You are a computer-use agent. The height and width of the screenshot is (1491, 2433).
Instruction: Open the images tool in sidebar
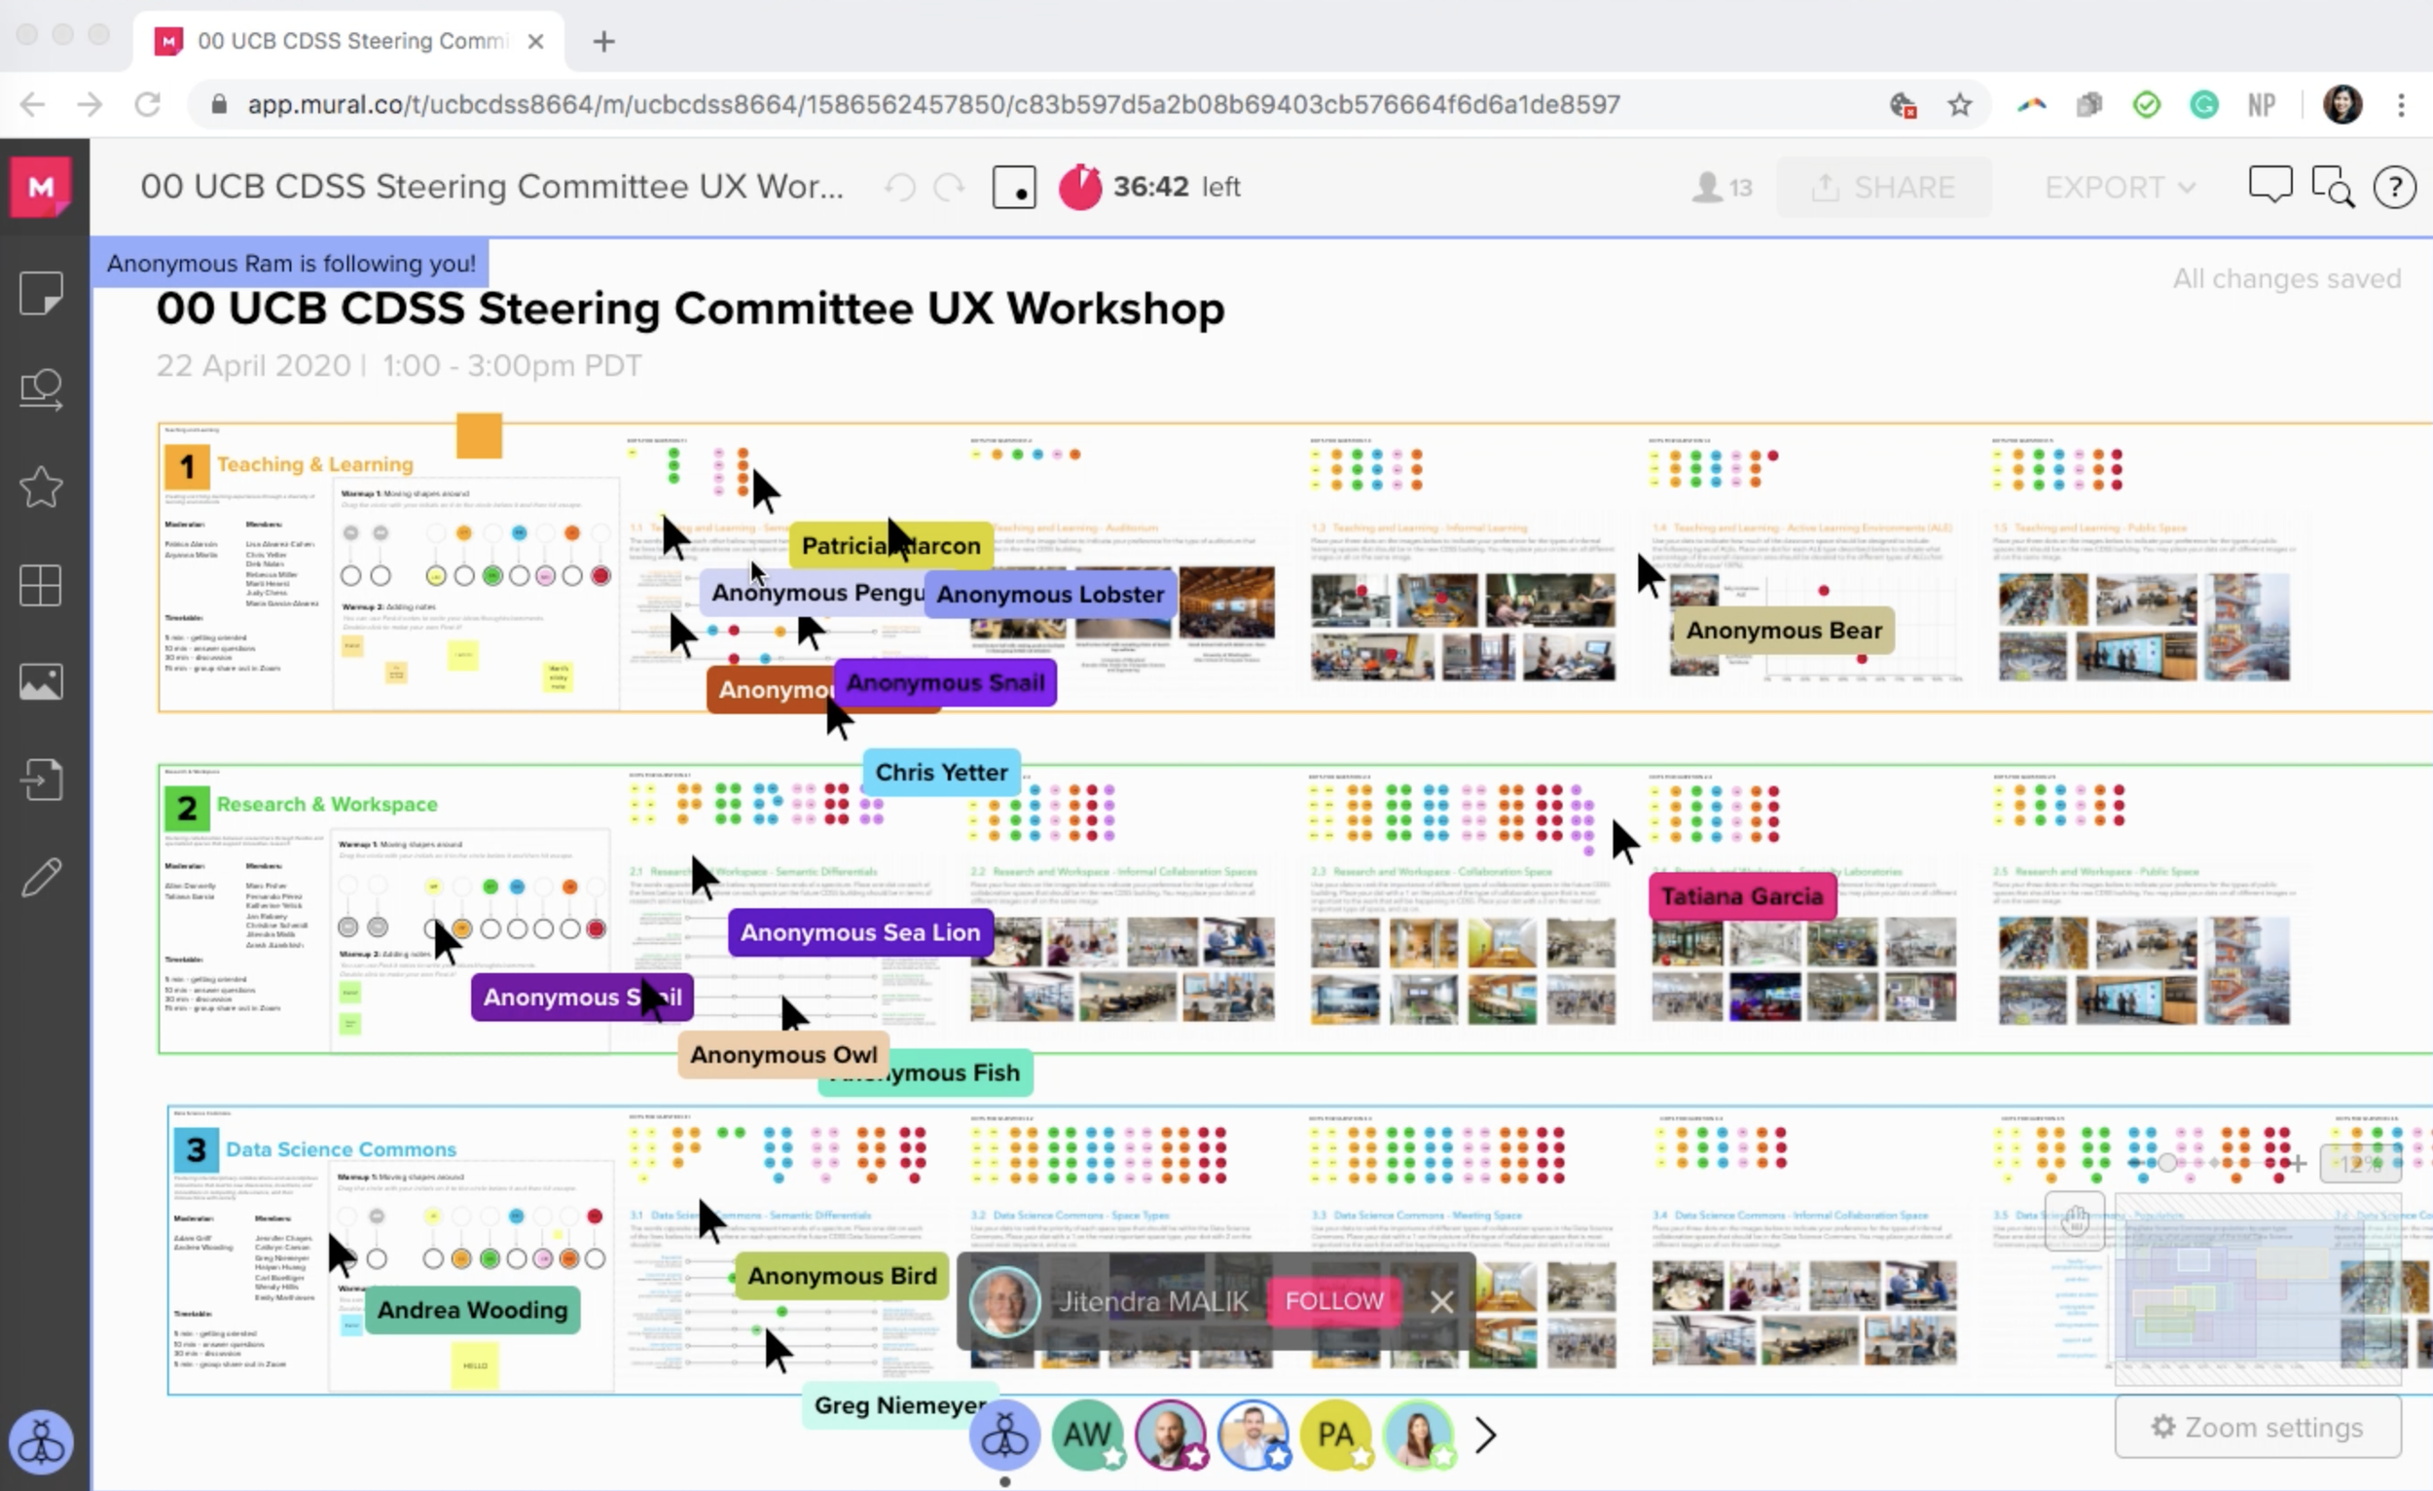pos(42,682)
